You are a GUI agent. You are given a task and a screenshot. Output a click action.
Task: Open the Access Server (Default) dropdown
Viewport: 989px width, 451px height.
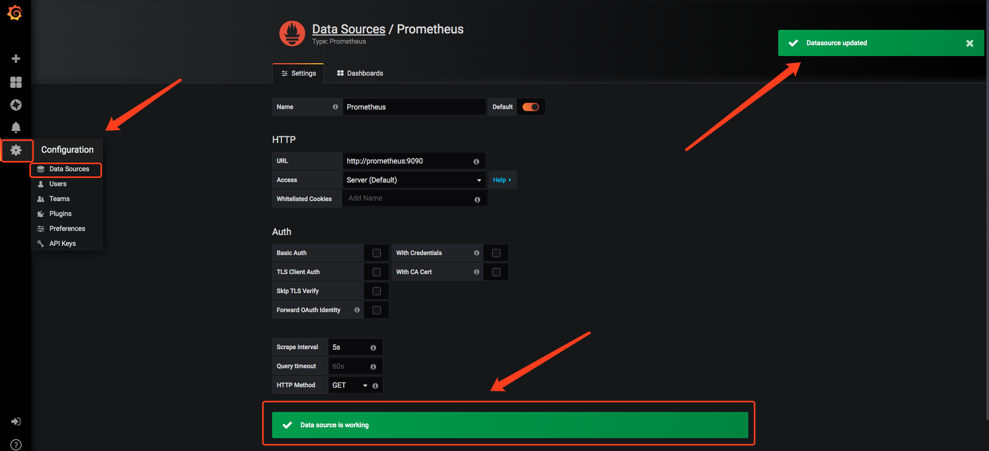click(x=414, y=180)
